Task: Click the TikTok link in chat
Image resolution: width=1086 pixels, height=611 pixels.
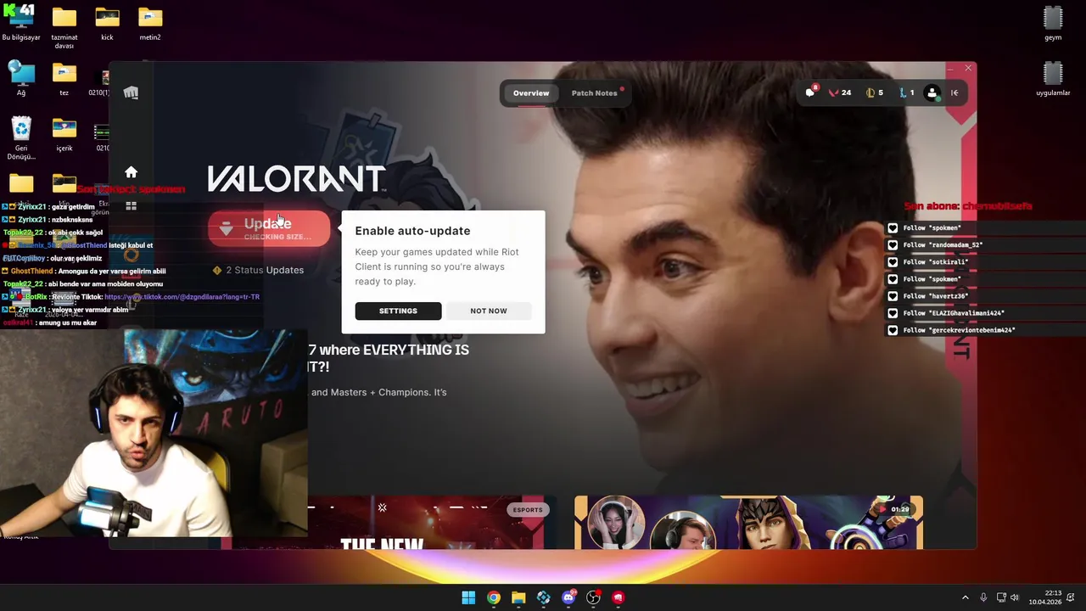Action: [x=182, y=297]
